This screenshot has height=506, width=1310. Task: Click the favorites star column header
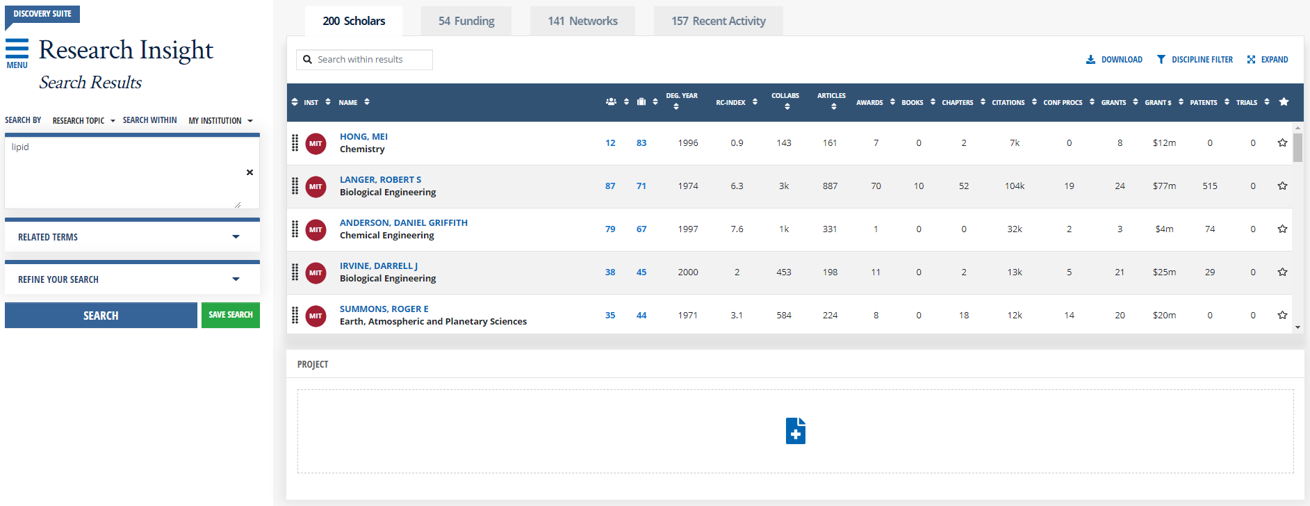tap(1284, 102)
